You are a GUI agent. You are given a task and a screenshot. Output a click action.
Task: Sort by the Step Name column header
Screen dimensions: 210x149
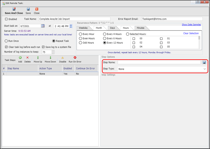click(22, 68)
